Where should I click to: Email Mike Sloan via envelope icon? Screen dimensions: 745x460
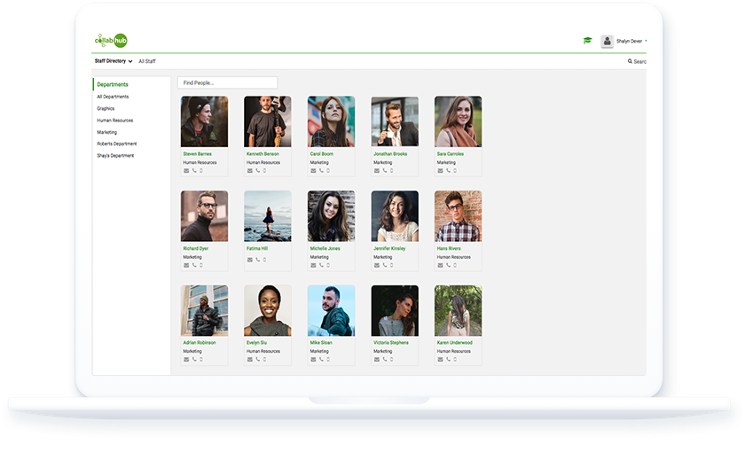pyautogui.click(x=313, y=359)
